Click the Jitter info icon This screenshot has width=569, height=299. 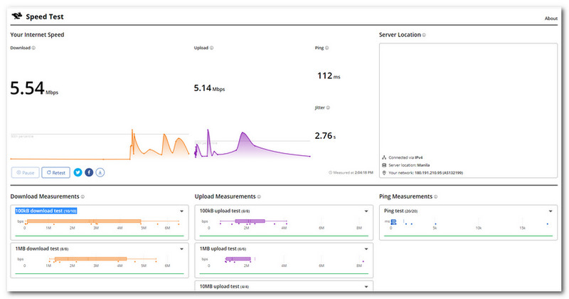pyautogui.click(x=328, y=108)
